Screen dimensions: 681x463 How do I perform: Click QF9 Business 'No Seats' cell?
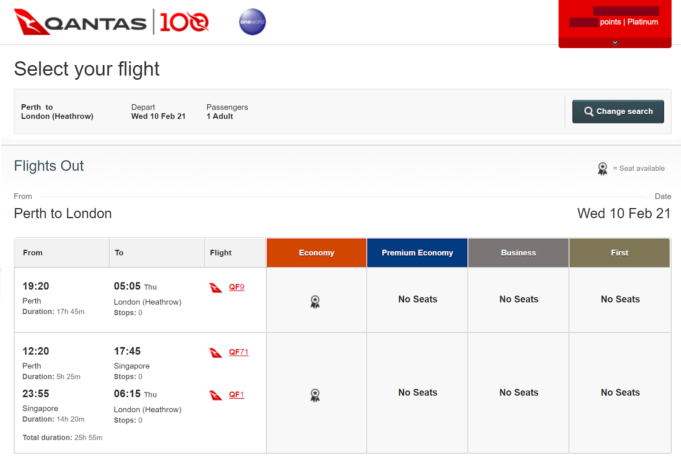tap(519, 299)
